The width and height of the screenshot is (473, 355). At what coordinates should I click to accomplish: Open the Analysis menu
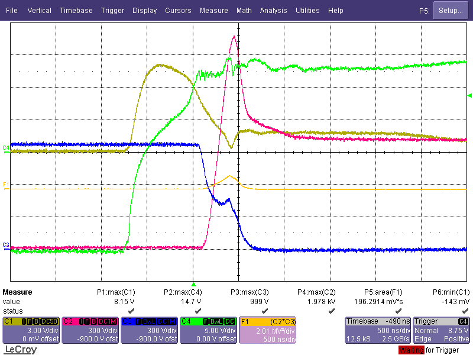point(273,11)
